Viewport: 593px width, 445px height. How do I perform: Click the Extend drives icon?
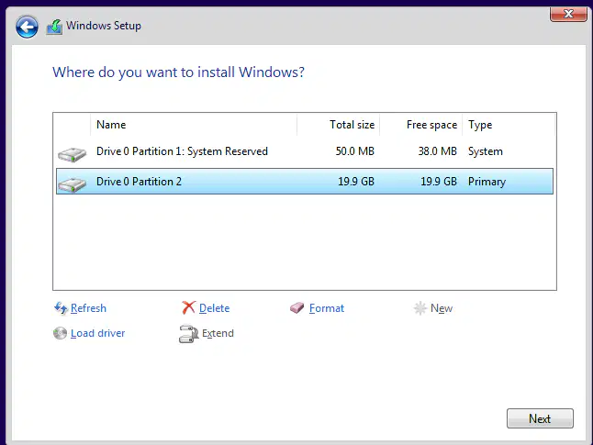pos(188,334)
